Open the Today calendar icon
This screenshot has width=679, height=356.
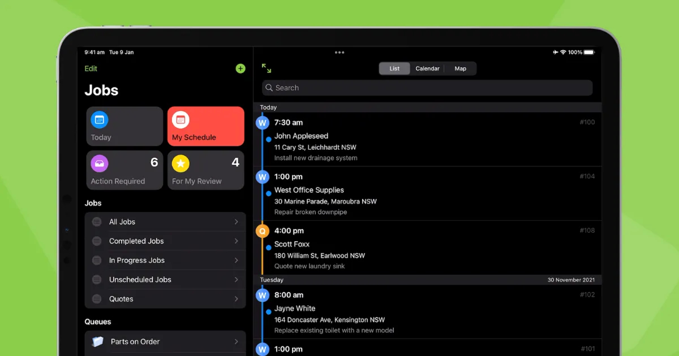(100, 120)
